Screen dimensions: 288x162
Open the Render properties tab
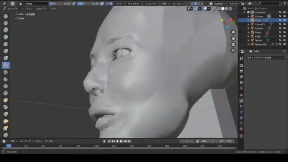241,66
